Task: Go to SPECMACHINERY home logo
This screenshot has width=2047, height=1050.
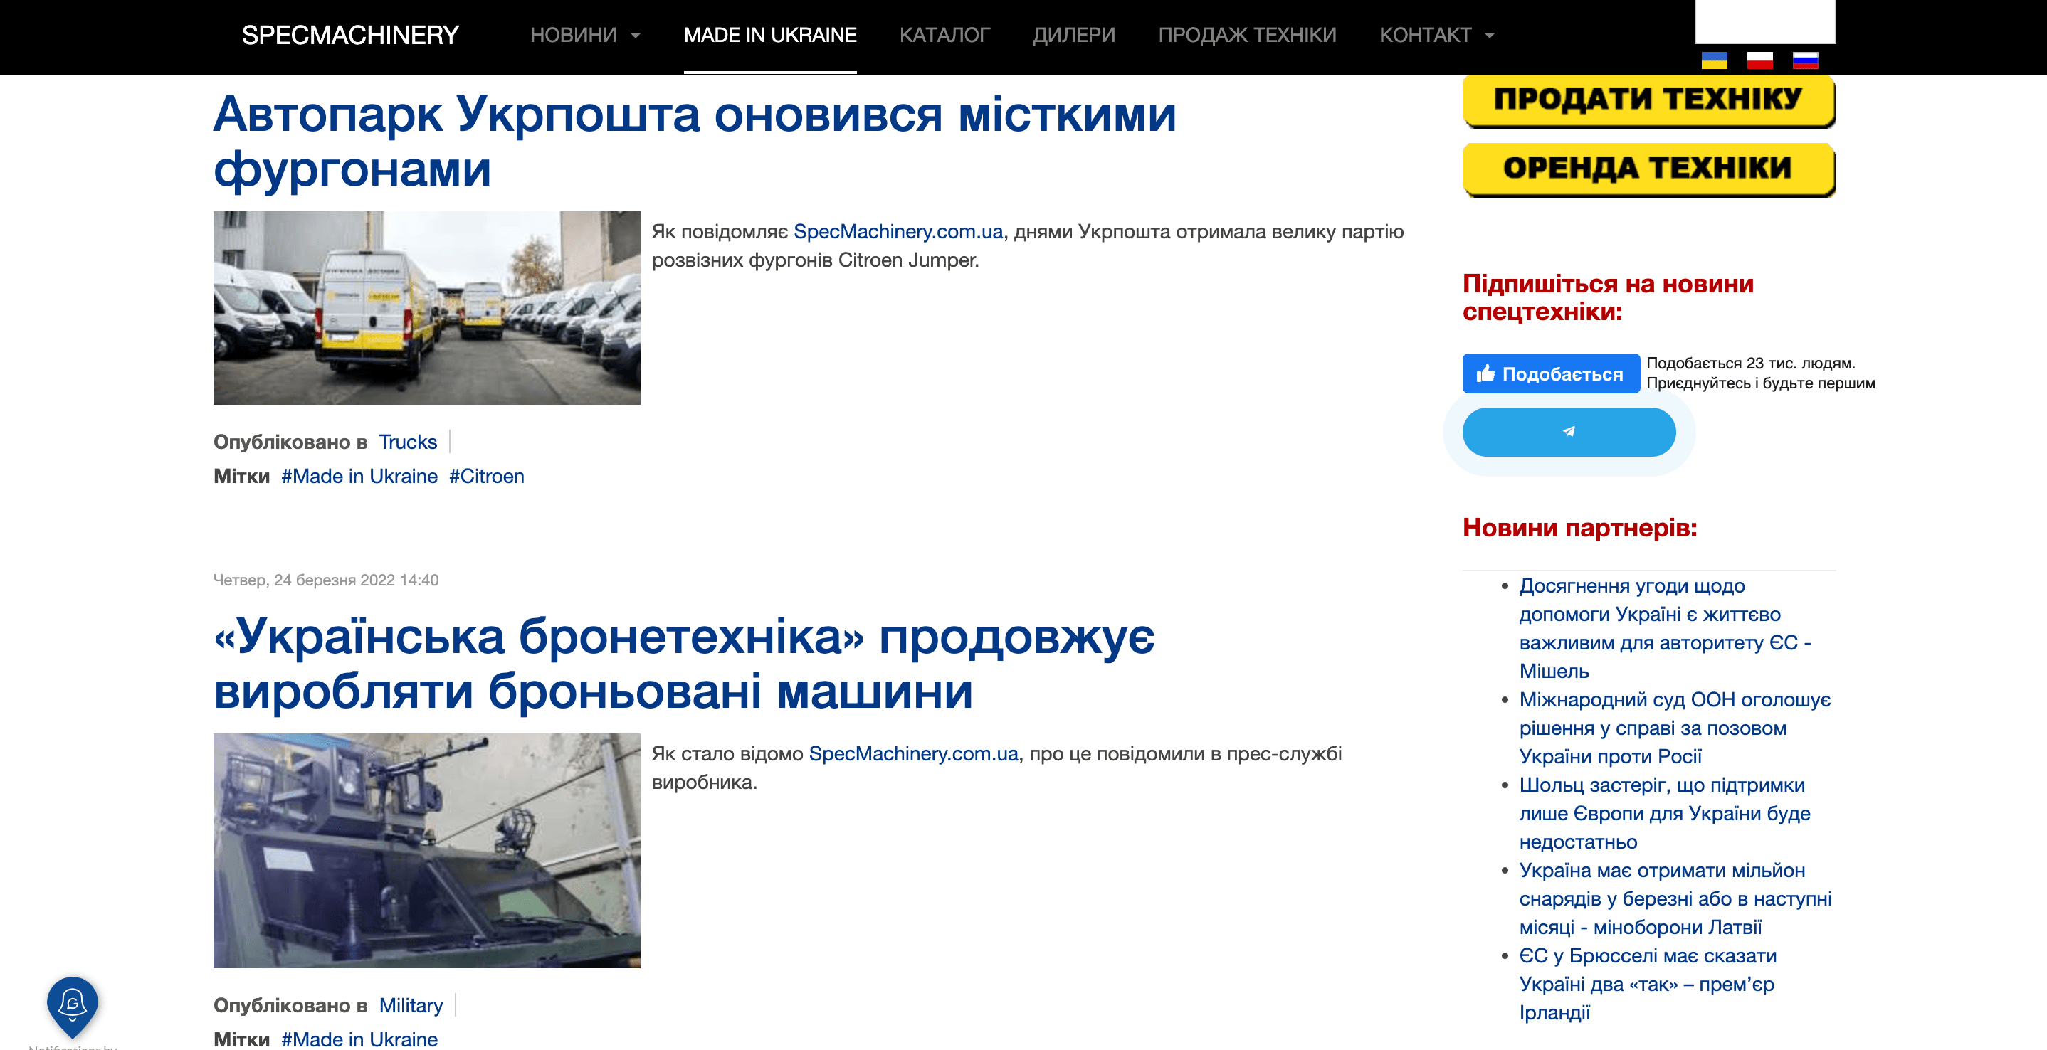Action: [x=350, y=35]
